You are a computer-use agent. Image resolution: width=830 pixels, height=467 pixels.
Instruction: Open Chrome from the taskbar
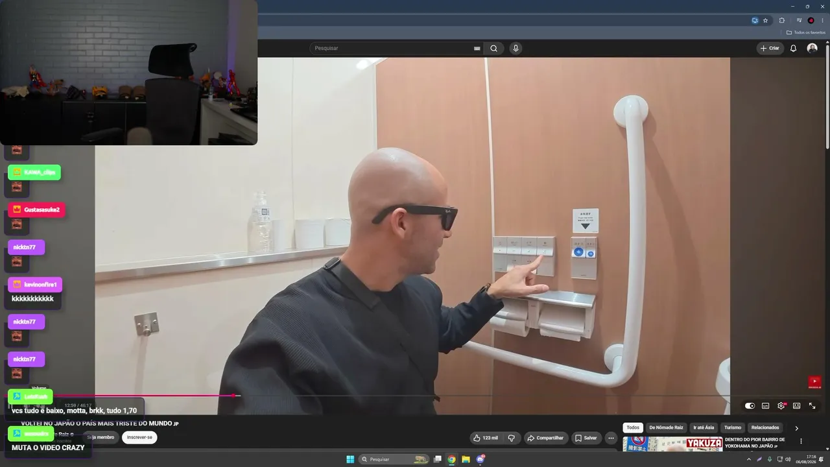[451, 459]
